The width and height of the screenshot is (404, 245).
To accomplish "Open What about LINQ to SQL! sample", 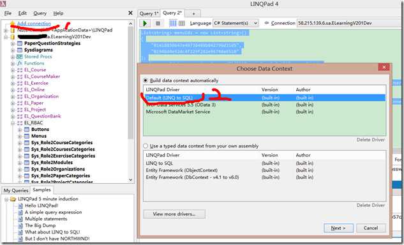I will click(52, 232).
